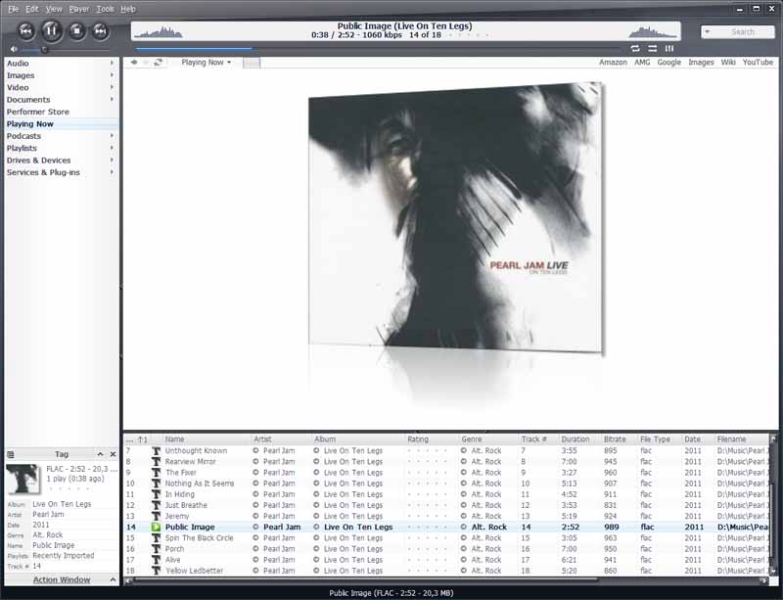Expand the Documents tree arrow
Image resolution: width=783 pixels, height=600 pixels.
pos(112,100)
